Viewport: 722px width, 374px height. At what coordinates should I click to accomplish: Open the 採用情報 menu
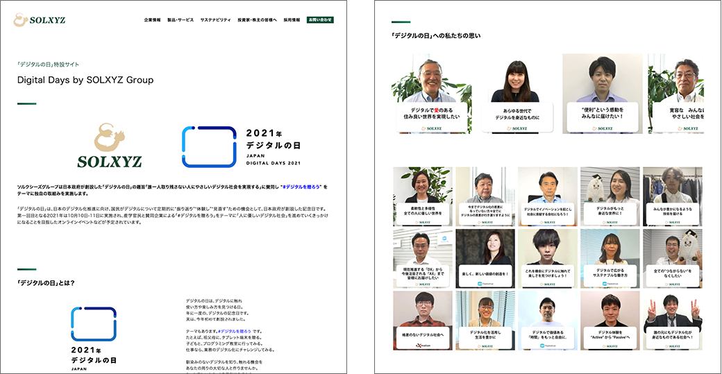coord(292,20)
